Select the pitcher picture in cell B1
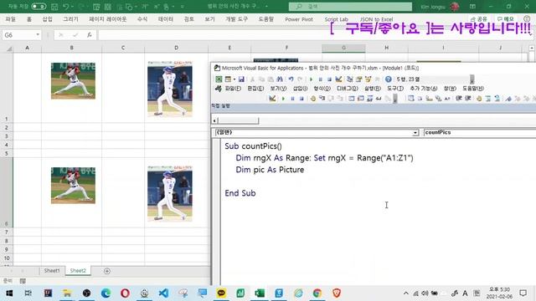Screen dimensions: 536x301 coord(73,81)
